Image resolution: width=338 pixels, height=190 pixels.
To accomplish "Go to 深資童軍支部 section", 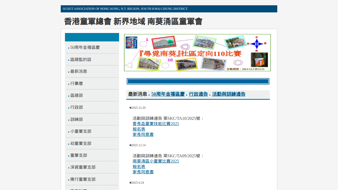I will point(83,167).
